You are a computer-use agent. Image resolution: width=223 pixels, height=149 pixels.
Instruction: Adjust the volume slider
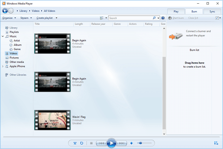(x=144, y=143)
